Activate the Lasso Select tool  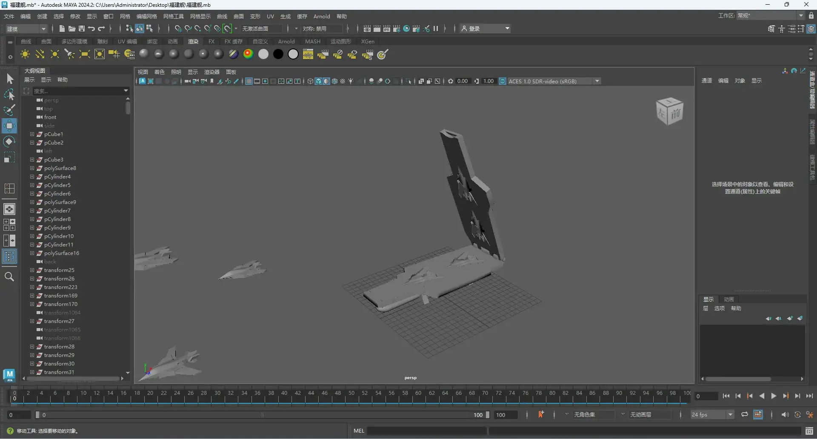[x=10, y=94]
